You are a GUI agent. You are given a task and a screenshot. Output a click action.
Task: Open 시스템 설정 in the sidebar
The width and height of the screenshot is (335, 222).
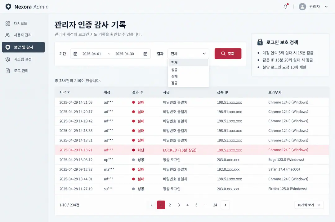point(23,59)
